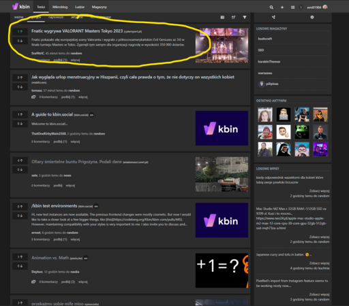This screenshot has height=306, width=349.
Task: Downvote the Fnatic VALORANT Masters post
Action: (20, 41)
